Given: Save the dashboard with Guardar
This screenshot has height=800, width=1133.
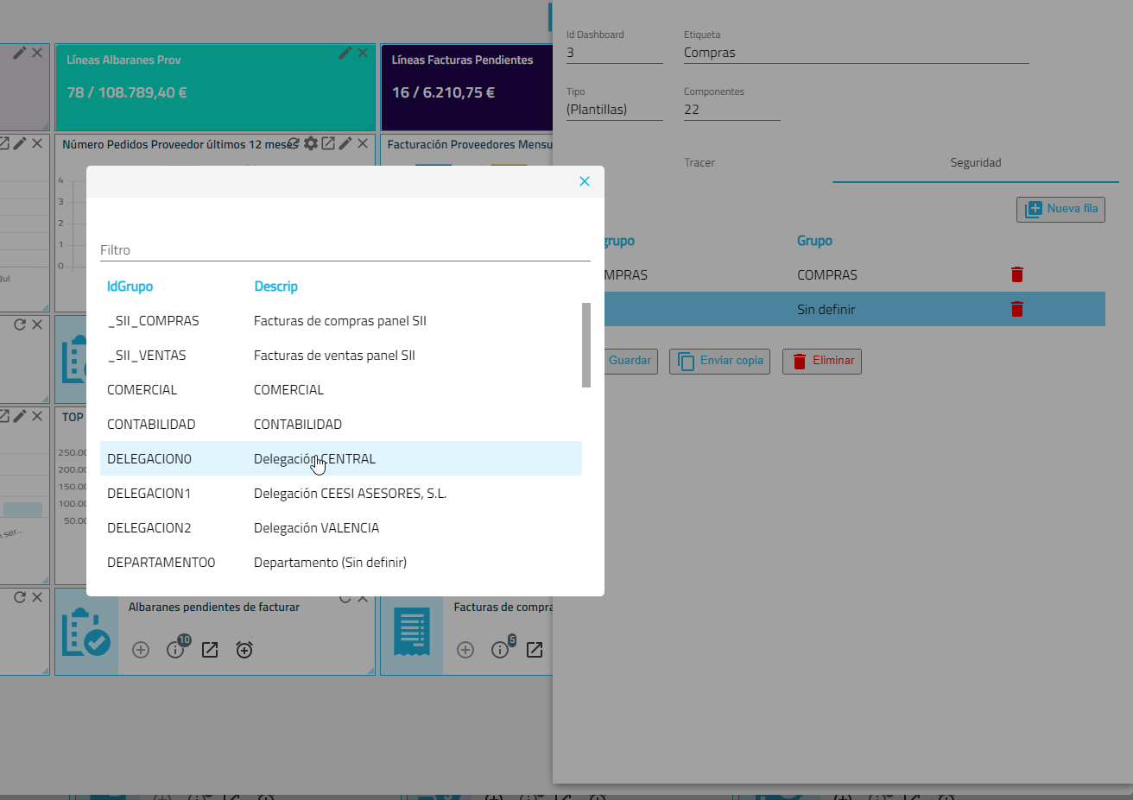Looking at the screenshot, I should pyautogui.click(x=629, y=361).
